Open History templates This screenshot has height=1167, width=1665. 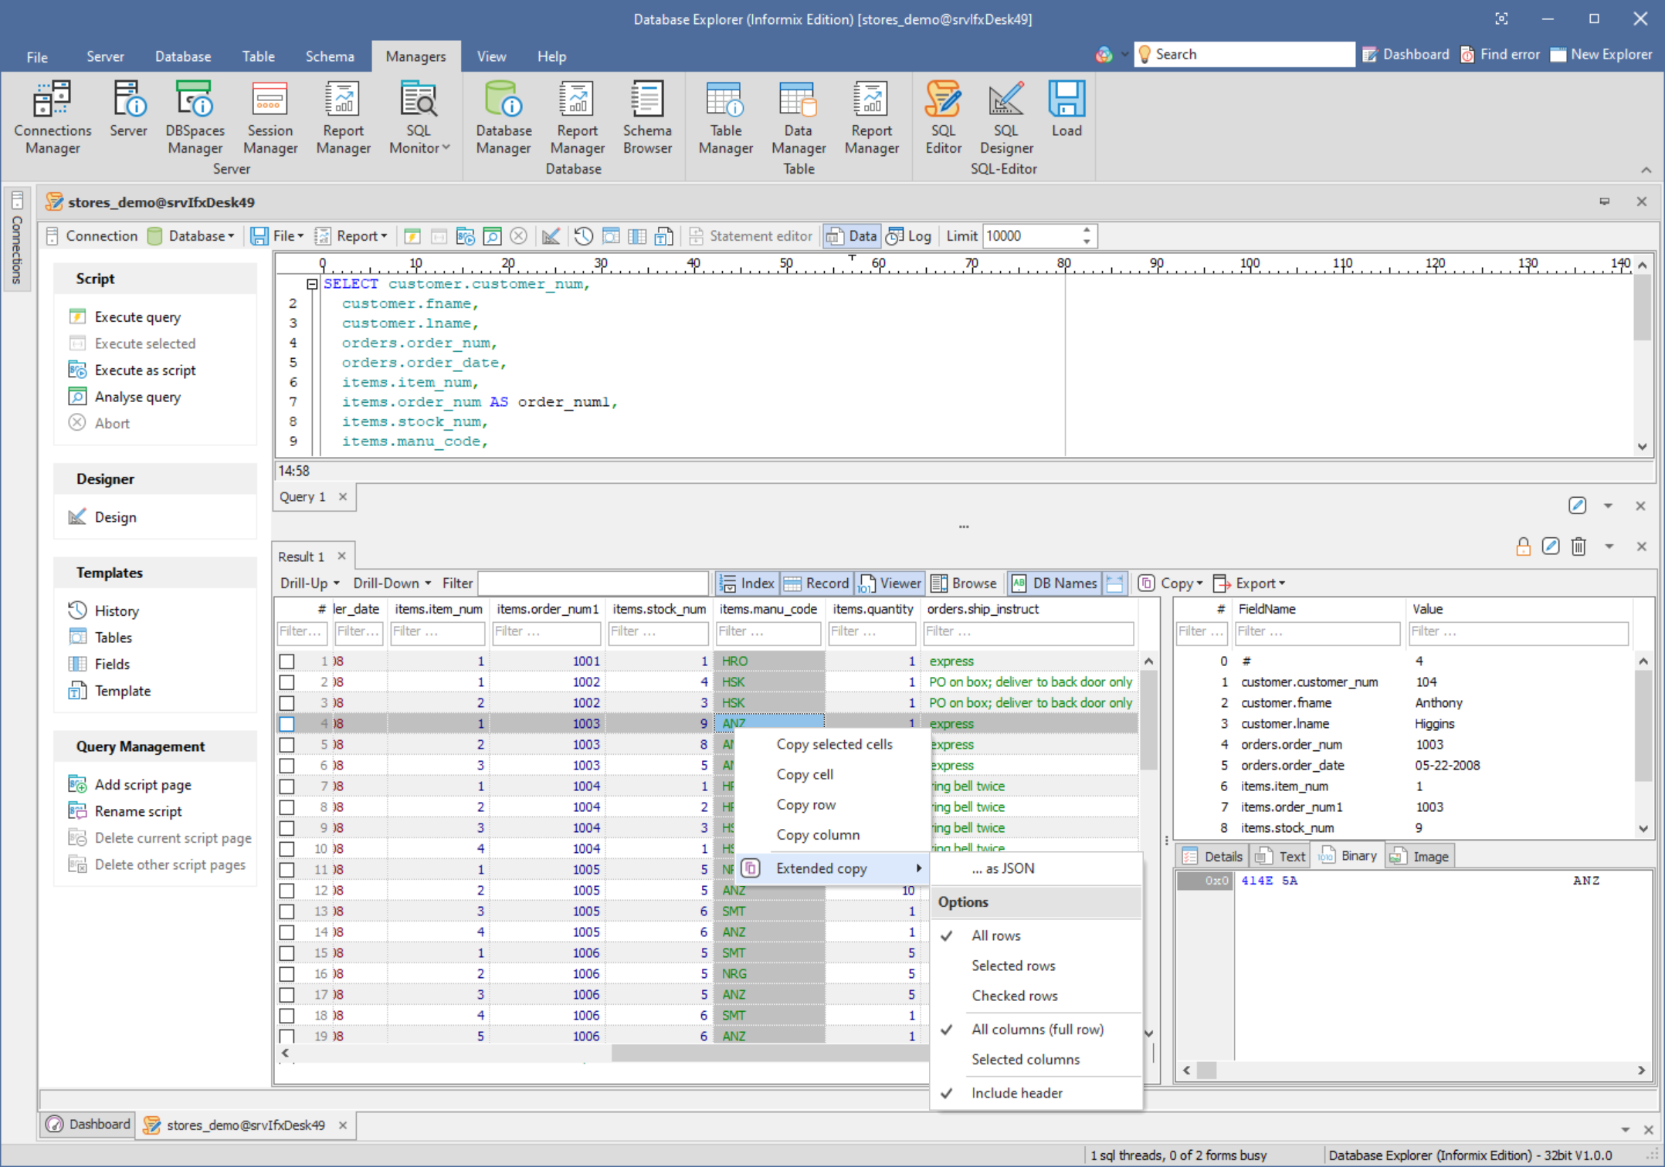coord(104,611)
